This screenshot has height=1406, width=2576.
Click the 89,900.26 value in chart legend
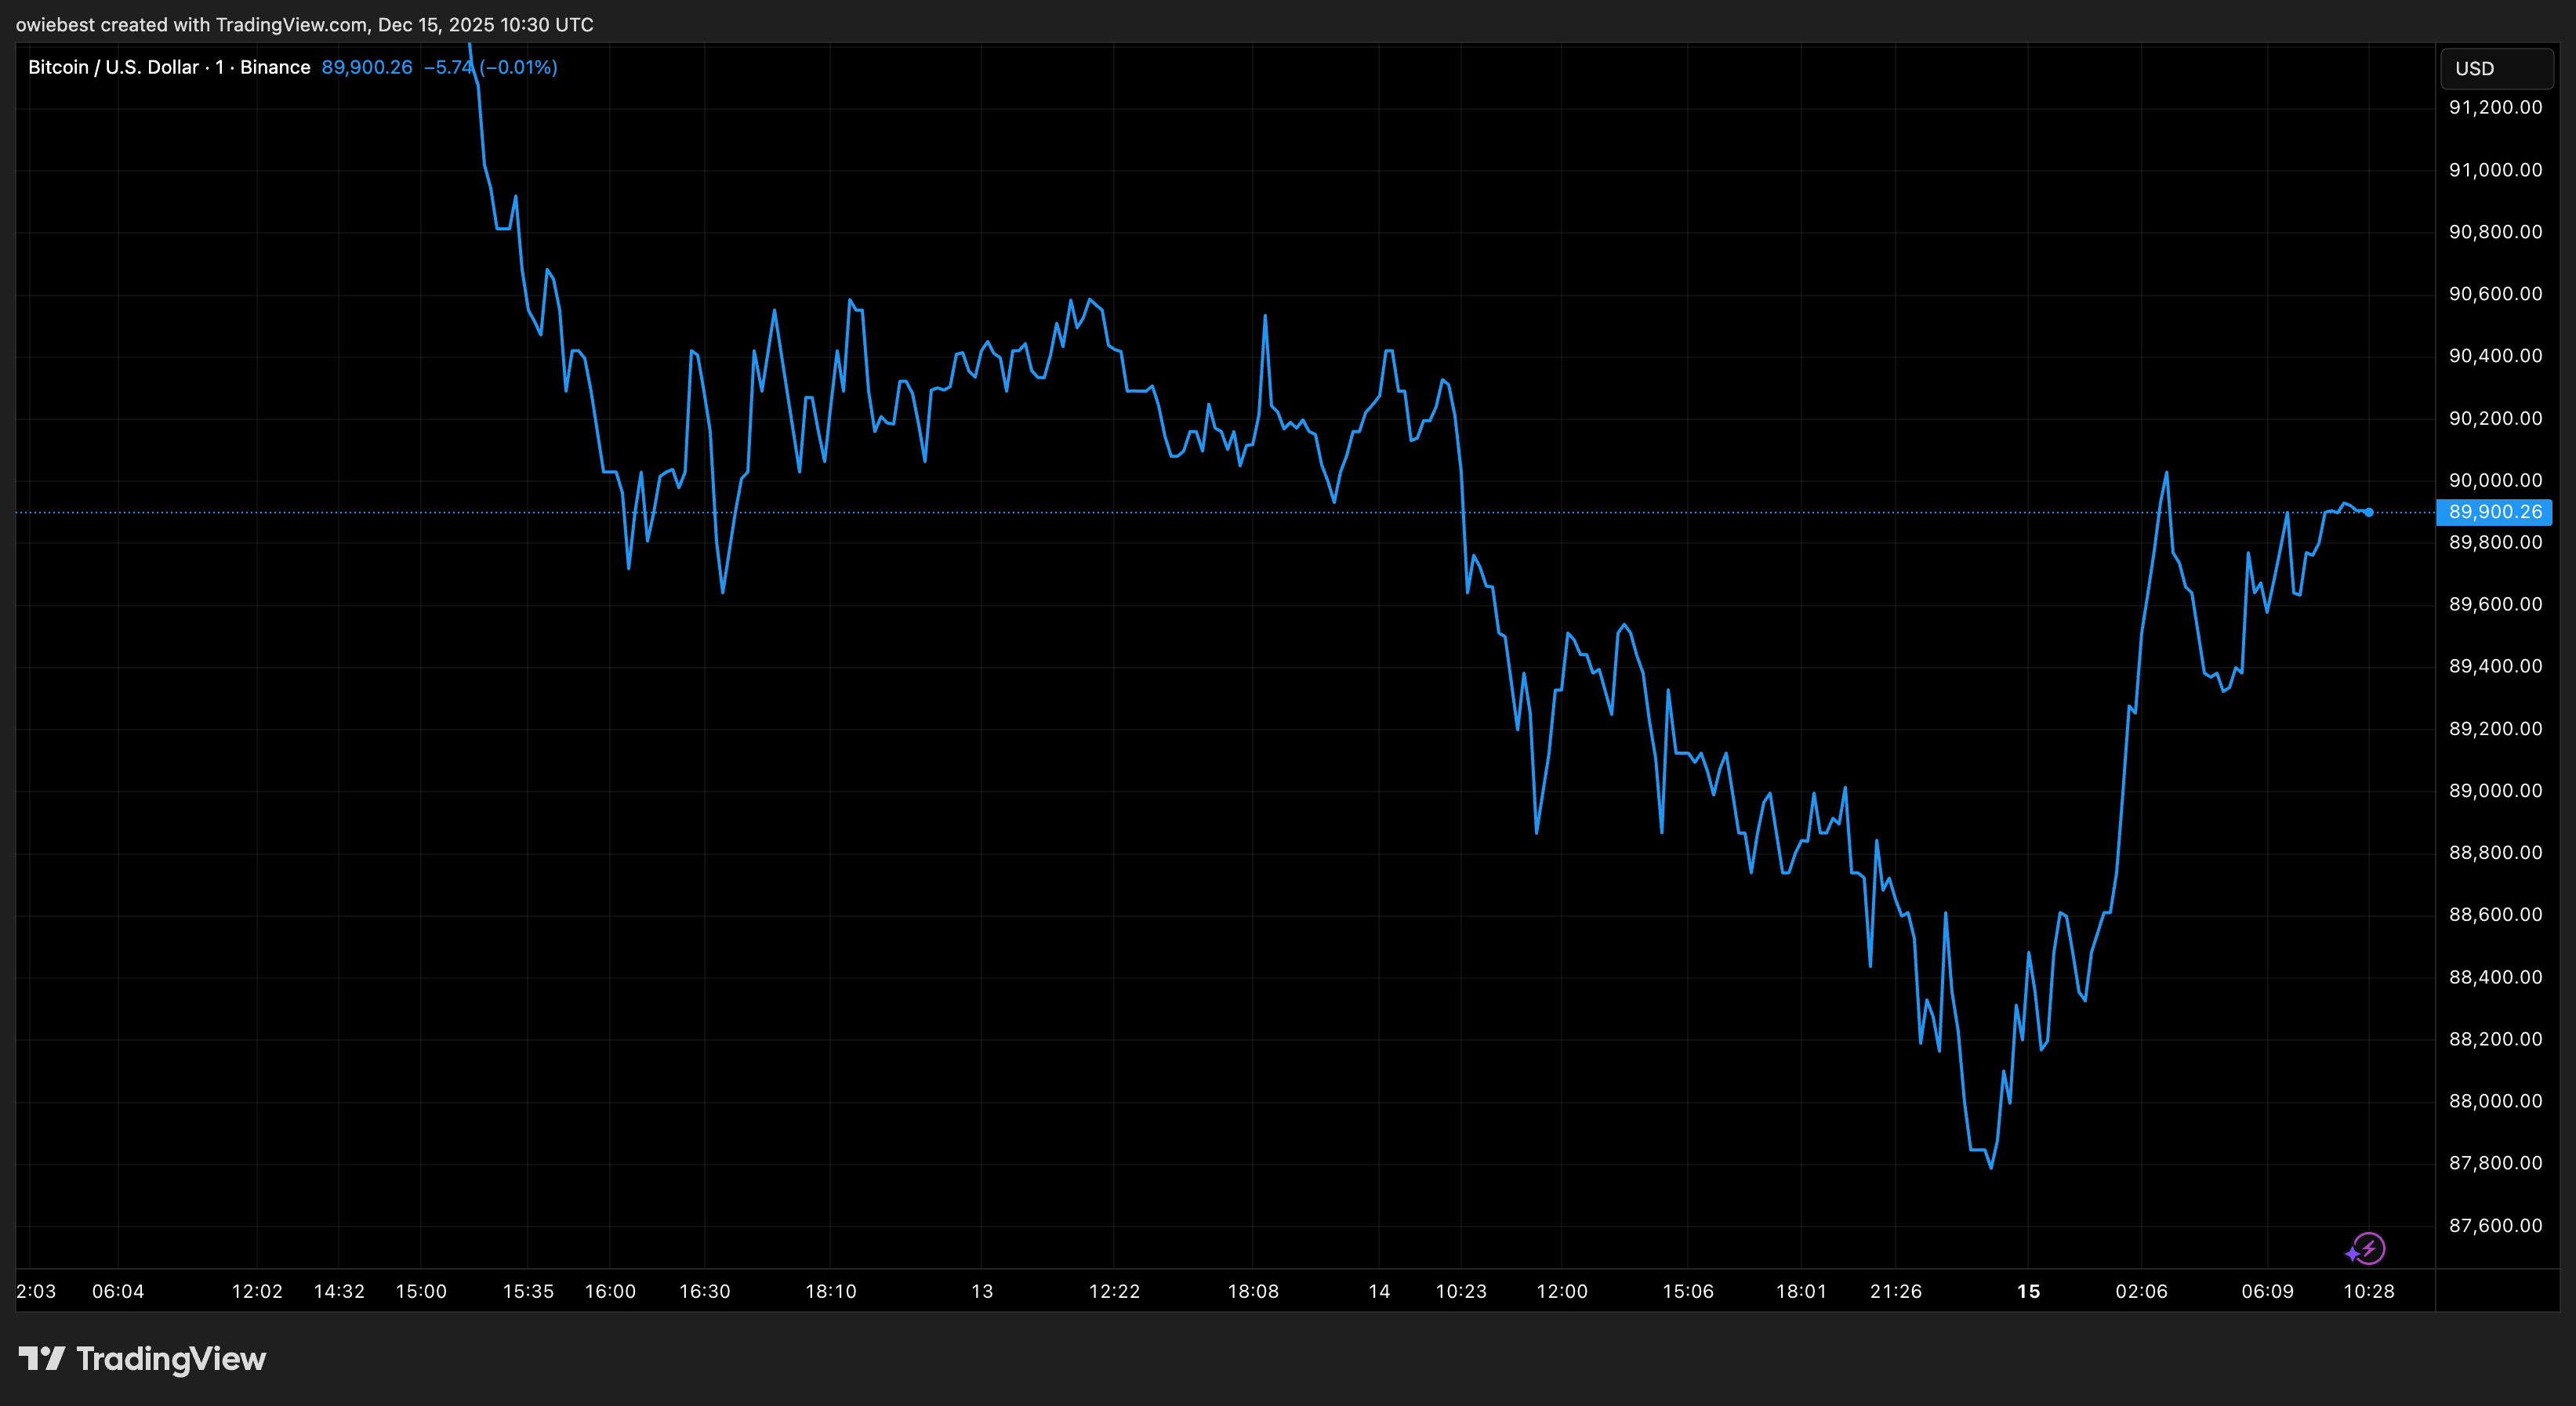366,67
